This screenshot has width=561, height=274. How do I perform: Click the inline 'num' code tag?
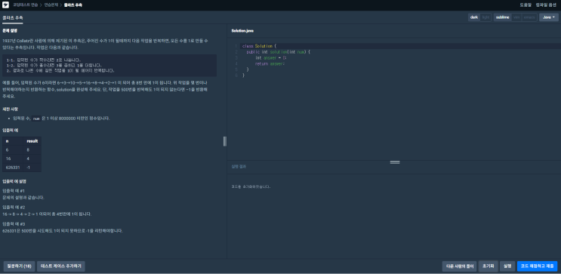36,119
